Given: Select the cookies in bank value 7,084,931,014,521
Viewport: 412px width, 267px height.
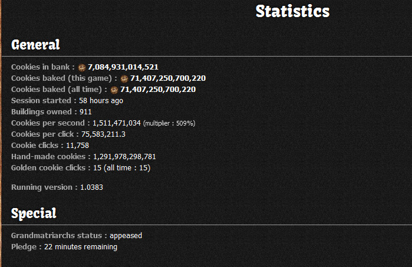Looking at the screenshot, I should [x=123, y=67].
